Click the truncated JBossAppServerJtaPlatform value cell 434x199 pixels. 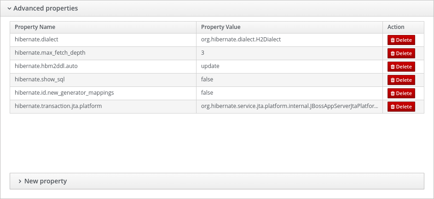pyautogui.click(x=289, y=106)
